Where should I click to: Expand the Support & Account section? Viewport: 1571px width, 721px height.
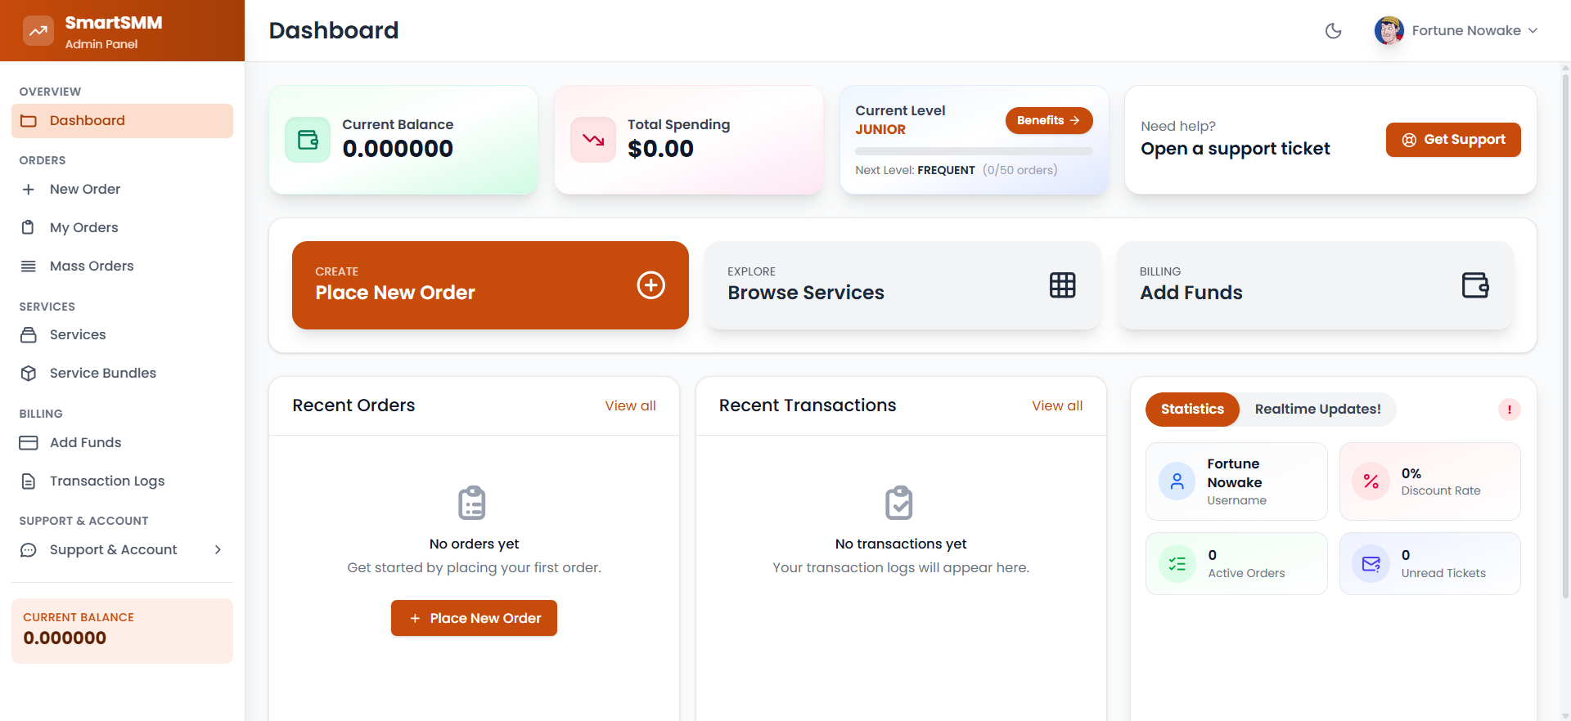pos(122,550)
